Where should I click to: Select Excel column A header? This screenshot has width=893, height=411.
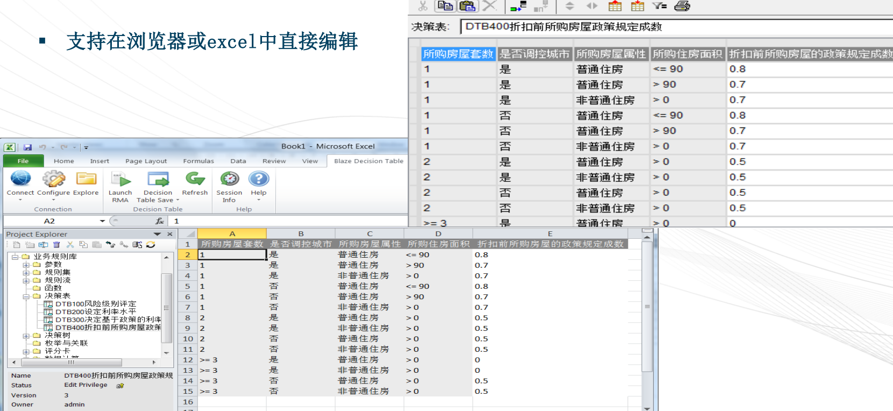pyautogui.click(x=232, y=233)
